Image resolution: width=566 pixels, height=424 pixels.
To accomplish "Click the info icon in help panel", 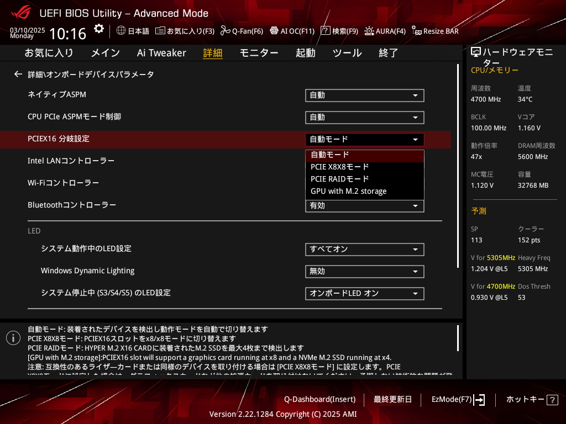I will tap(13, 338).
